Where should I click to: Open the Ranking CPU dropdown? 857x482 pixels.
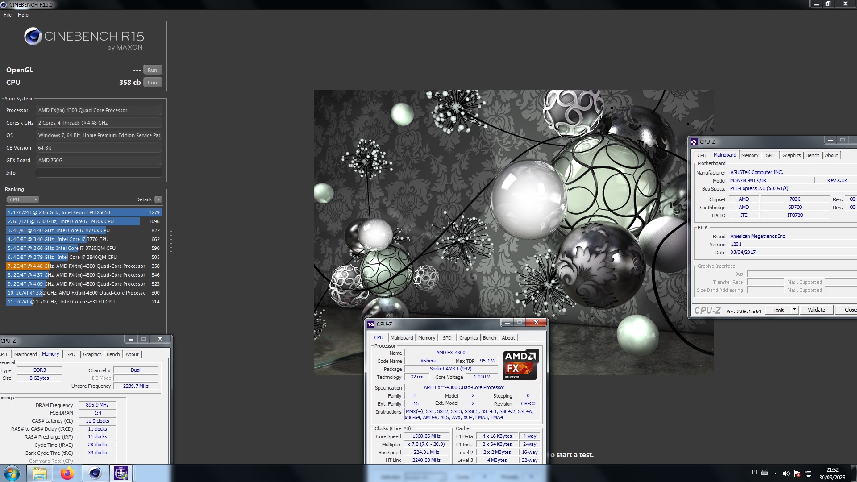coord(23,199)
